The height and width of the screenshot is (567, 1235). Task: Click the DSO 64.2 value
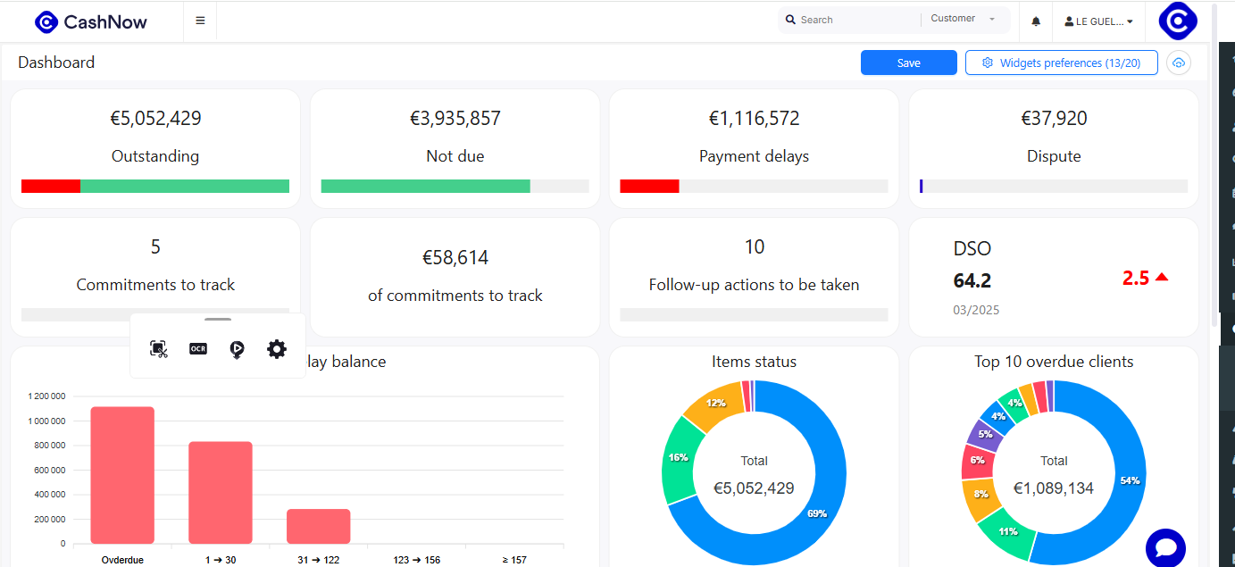(972, 280)
